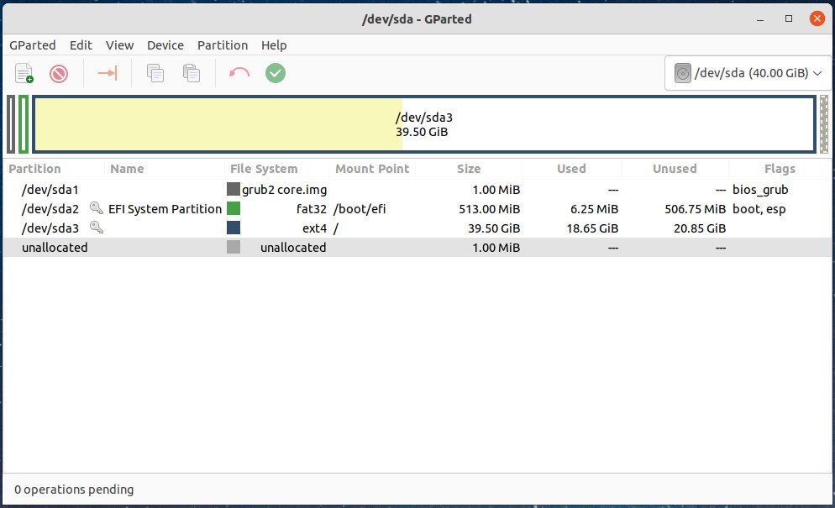Open the Help menu

pos(274,45)
